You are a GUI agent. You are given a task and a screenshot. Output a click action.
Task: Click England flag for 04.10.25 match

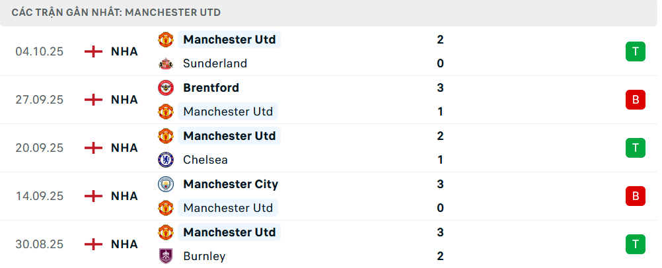tap(94, 51)
